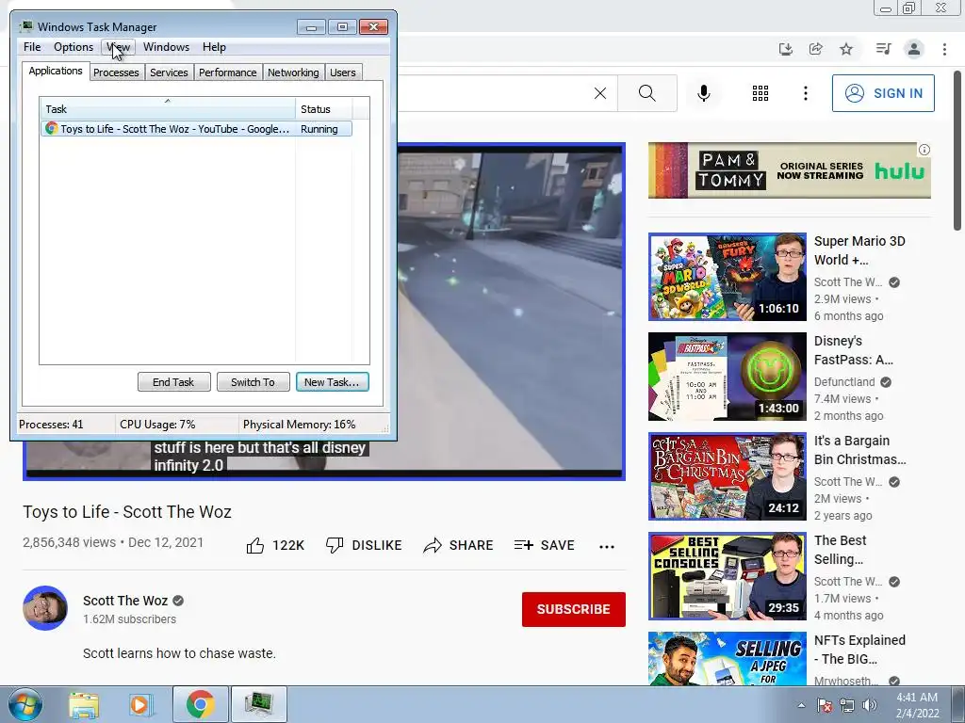965x723 pixels.
Task: Click the SIGN IN button on YouTube
Action: (883, 93)
